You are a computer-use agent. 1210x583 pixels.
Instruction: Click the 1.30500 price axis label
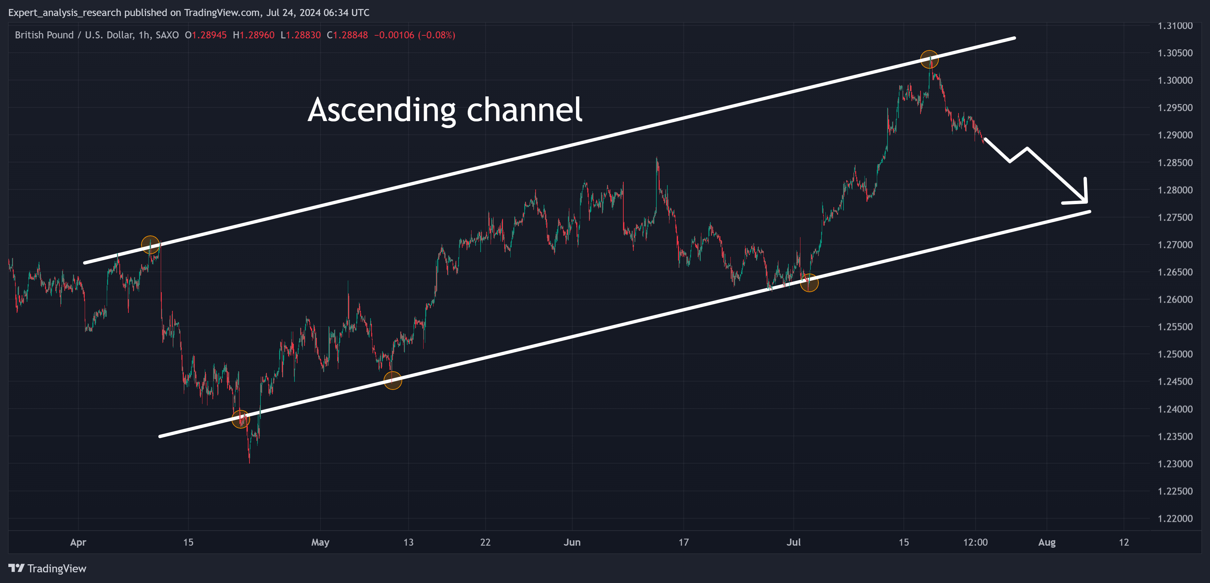[x=1175, y=53]
